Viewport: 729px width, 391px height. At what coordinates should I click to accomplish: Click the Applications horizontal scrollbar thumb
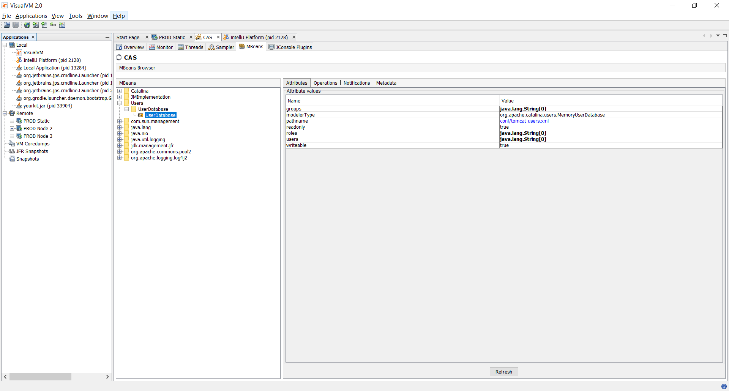coord(40,377)
